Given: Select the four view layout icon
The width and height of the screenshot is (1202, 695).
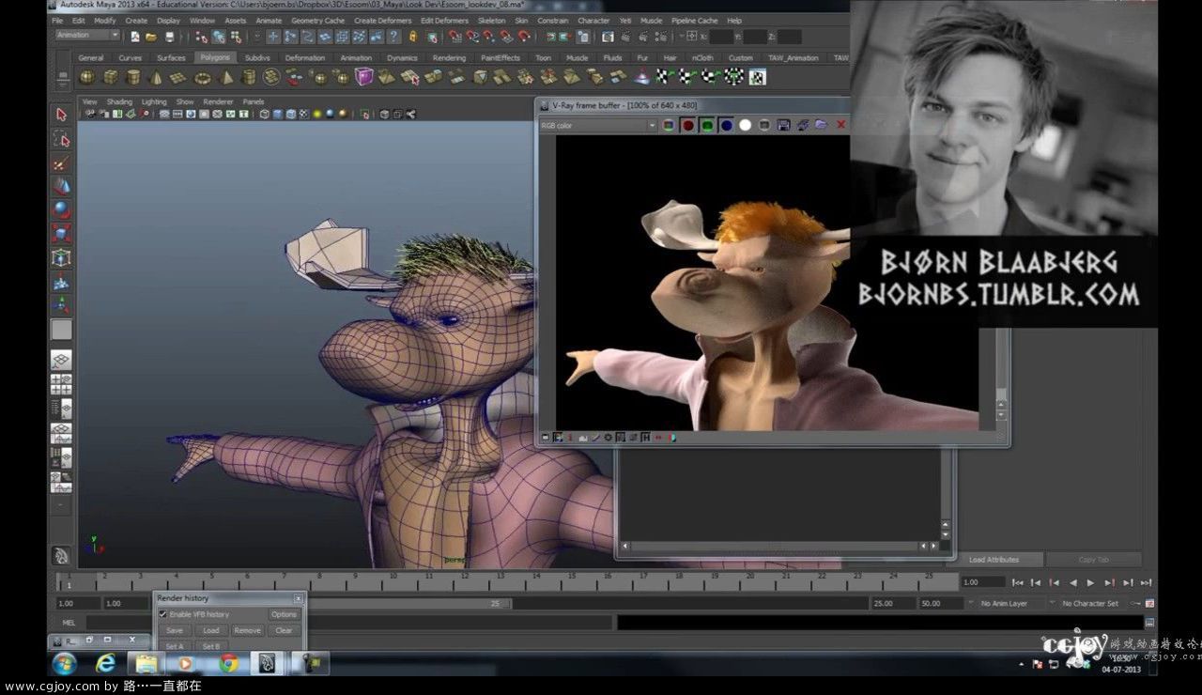Looking at the screenshot, I should click(61, 384).
